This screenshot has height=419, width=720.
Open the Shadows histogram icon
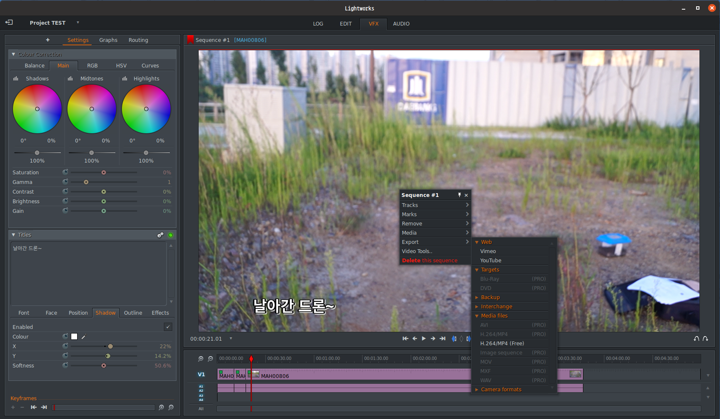16,78
